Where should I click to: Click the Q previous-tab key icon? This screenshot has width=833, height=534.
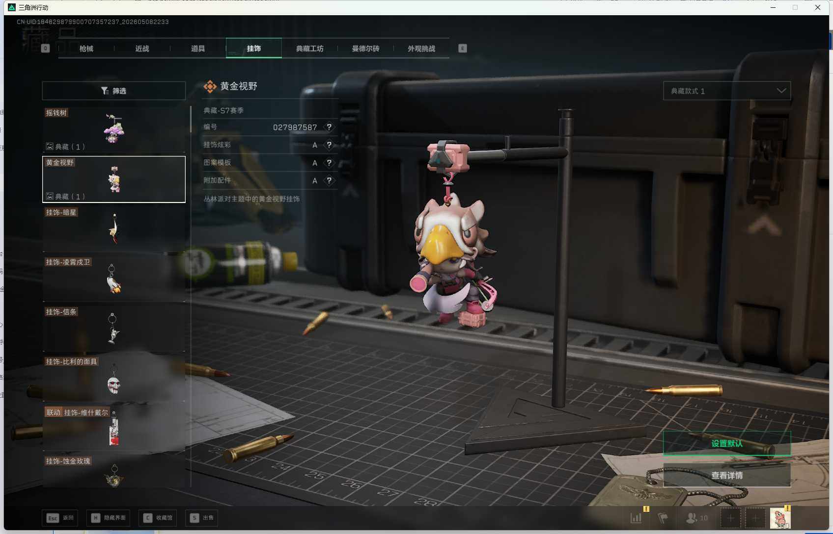click(x=46, y=48)
